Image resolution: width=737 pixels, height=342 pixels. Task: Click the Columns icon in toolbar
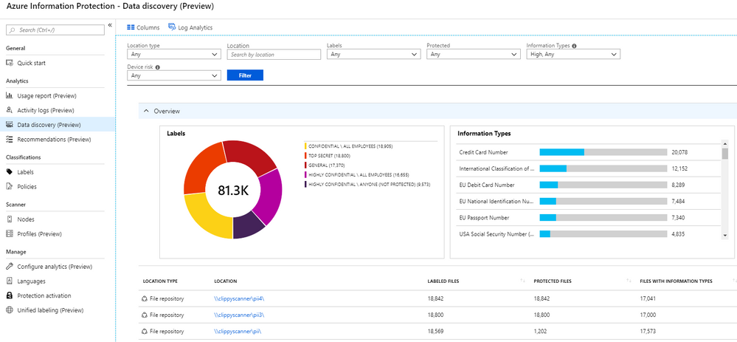(x=131, y=27)
